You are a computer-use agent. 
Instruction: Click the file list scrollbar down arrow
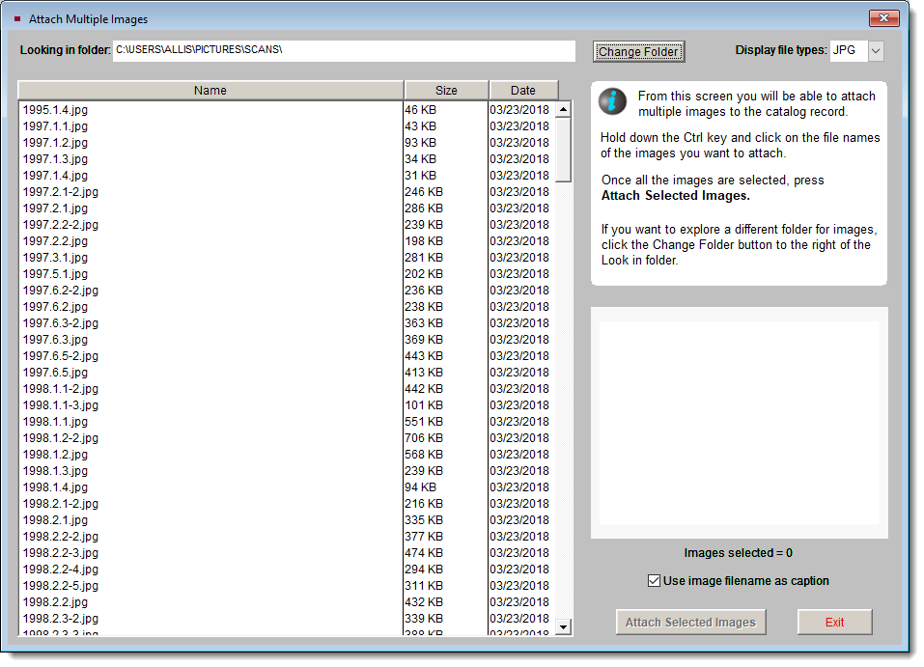point(564,627)
